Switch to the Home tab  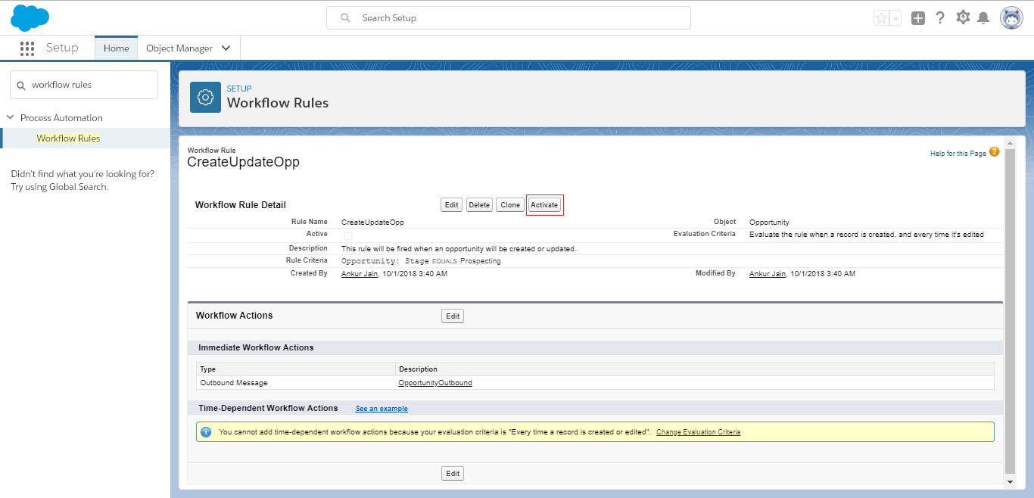pyautogui.click(x=116, y=48)
